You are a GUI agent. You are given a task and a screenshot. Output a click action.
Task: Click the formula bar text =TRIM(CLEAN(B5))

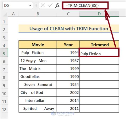tap(82, 6)
